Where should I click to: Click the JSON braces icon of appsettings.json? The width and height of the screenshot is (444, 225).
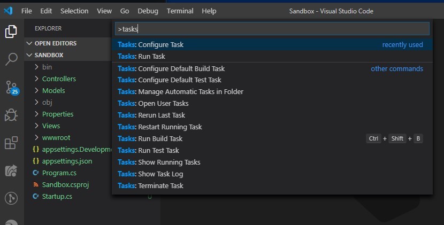click(x=36, y=161)
